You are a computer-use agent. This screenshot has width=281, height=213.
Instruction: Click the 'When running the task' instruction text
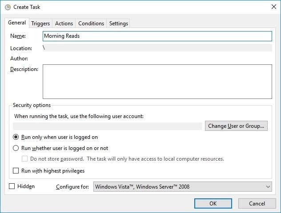(x=79, y=116)
